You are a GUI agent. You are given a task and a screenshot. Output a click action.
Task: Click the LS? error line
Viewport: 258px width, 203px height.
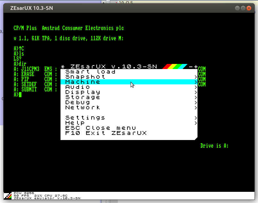18,59
